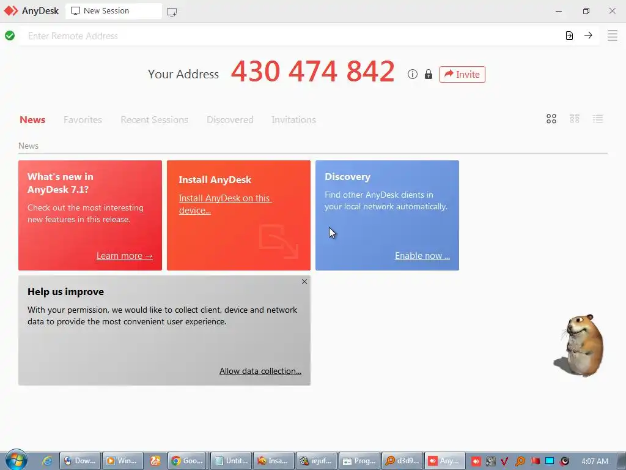Image resolution: width=626 pixels, height=470 pixels.
Task: Switch to the Insa... taskbar window
Action: pyautogui.click(x=274, y=461)
